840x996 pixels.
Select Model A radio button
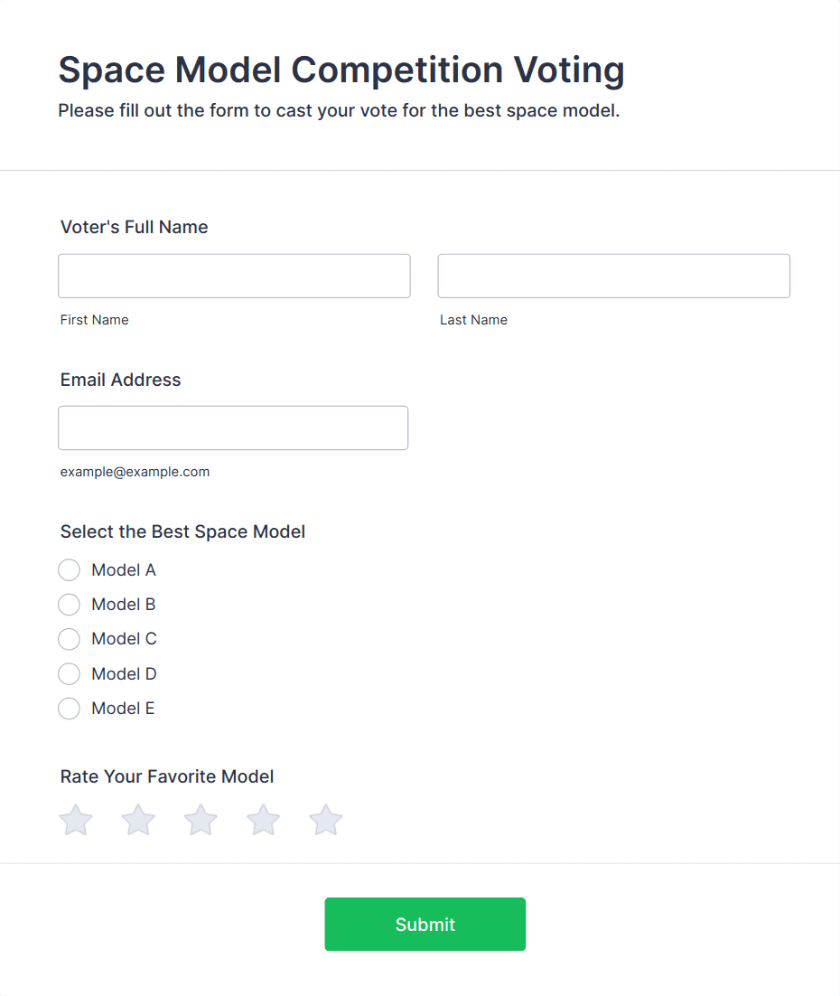click(70, 570)
